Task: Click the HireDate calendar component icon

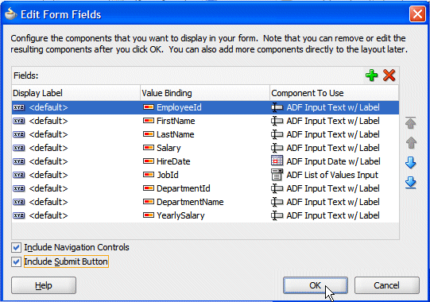Action: pos(277,161)
